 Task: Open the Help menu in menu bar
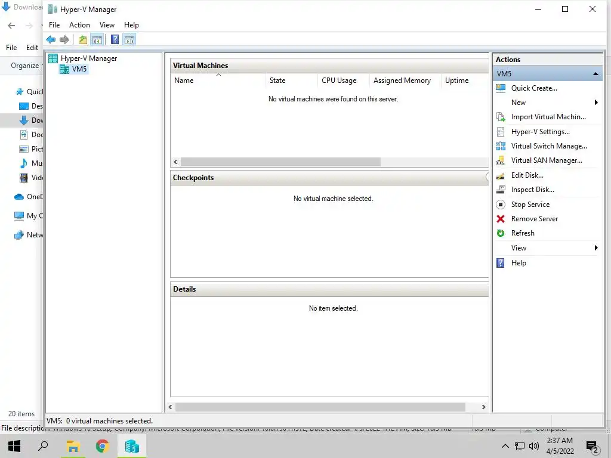tap(131, 25)
